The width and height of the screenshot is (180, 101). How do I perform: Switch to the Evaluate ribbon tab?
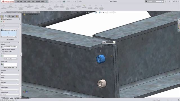tap(20, 12)
